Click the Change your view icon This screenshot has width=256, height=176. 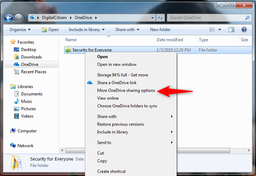(x=212, y=29)
